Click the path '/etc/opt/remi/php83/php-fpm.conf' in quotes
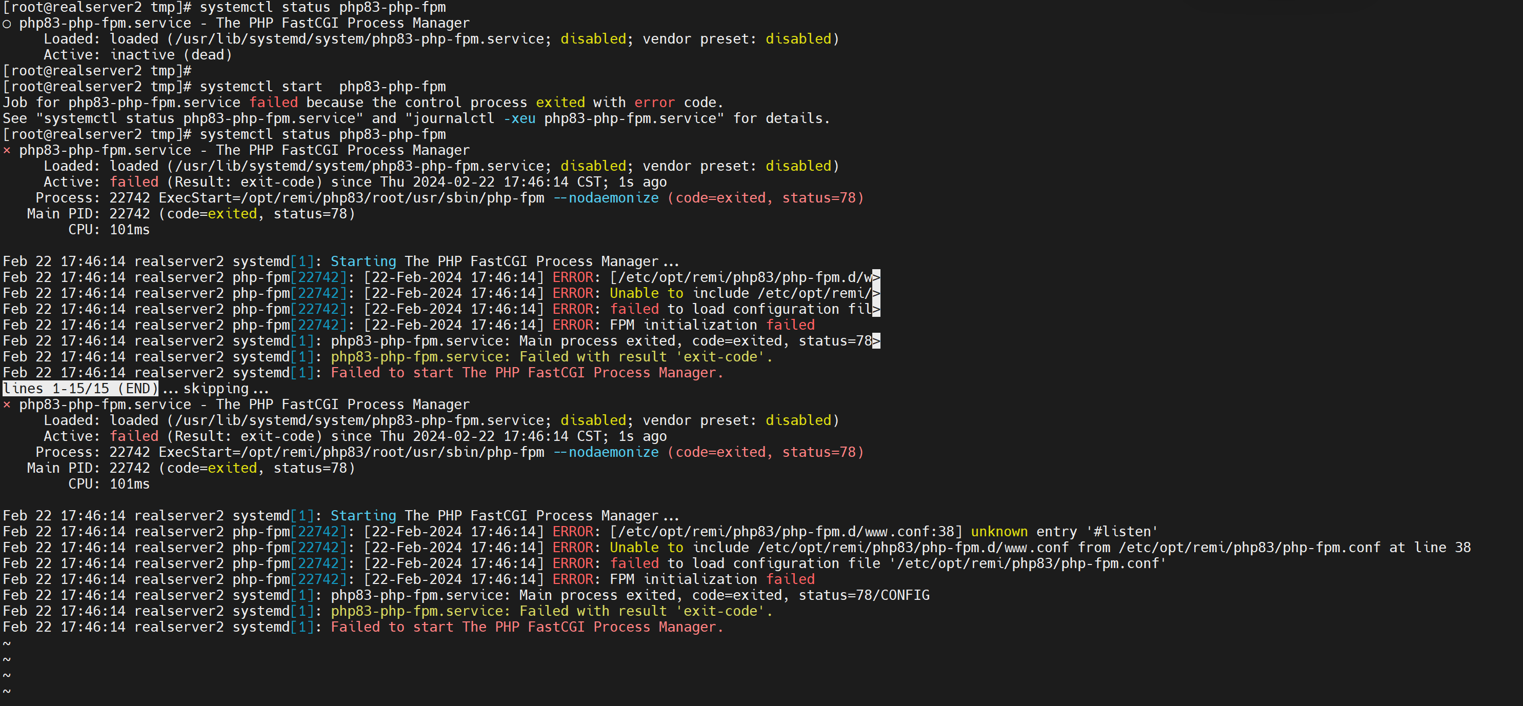 tap(1028, 563)
